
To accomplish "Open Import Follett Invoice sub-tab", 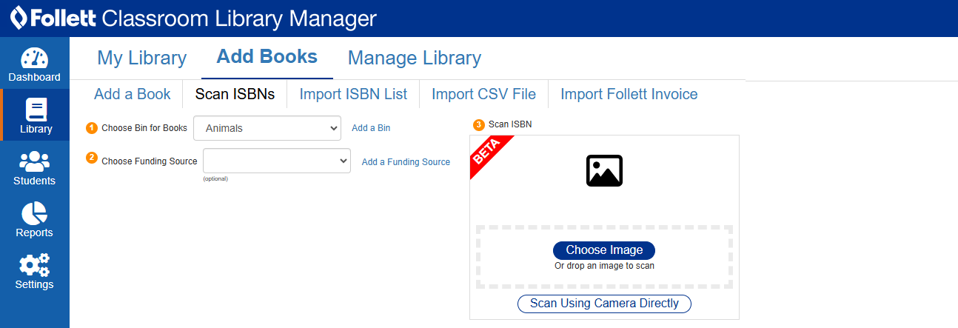I will [629, 94].
